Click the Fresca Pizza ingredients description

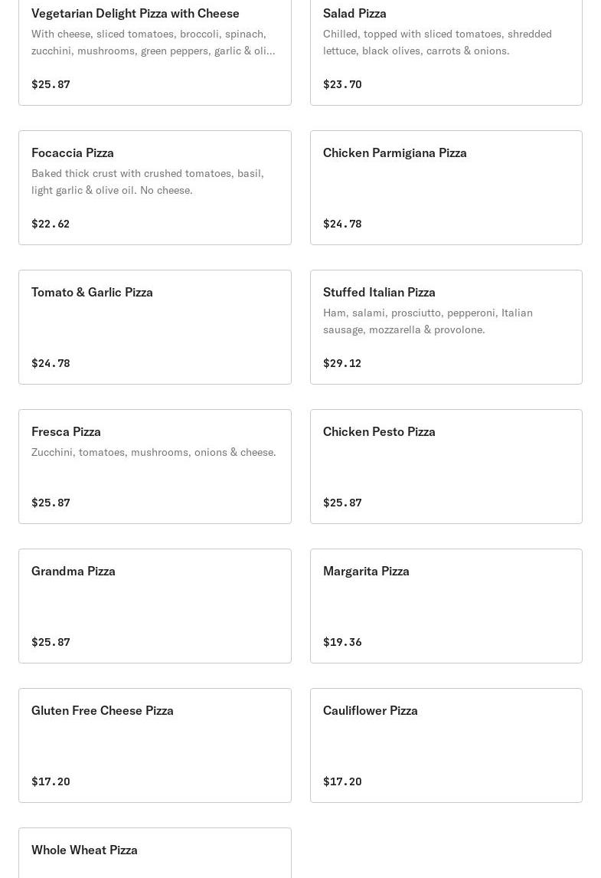coord(154,452)
